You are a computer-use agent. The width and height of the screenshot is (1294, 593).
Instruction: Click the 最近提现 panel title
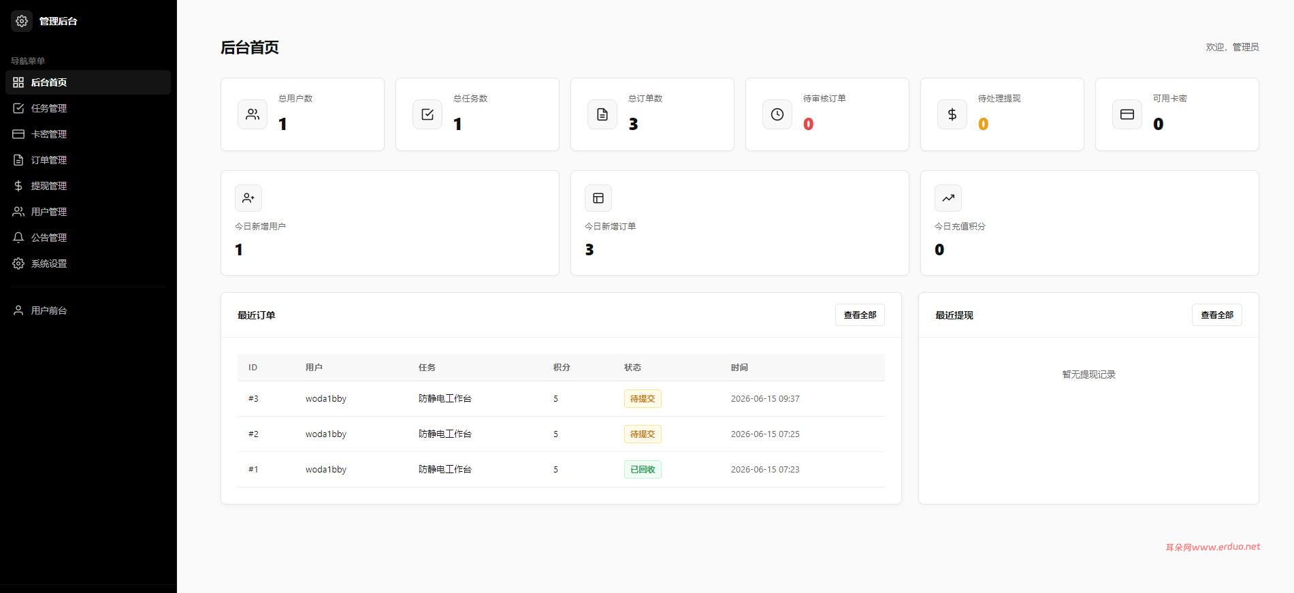pyautogui.click(x=954, y=315)
